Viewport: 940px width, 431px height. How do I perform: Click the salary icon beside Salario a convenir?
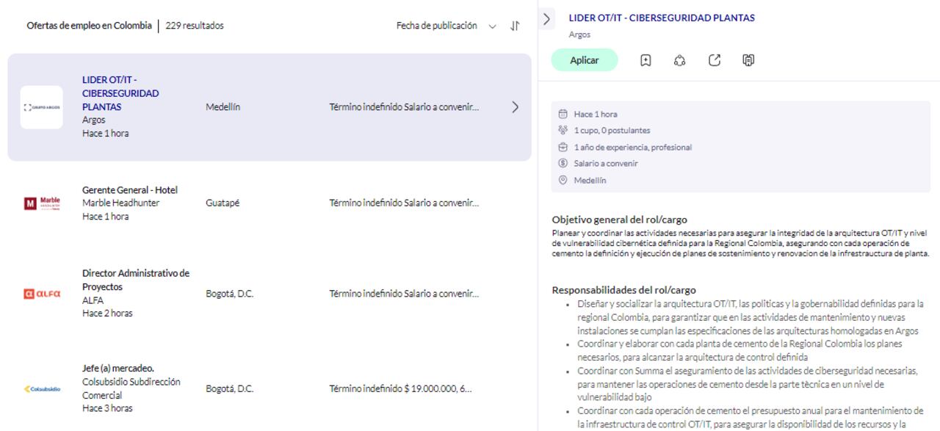pyautogui.click(x=563, y=164)
